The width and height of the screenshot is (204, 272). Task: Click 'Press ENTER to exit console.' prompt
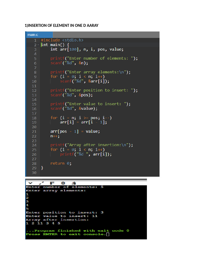(x=66, y=234)
